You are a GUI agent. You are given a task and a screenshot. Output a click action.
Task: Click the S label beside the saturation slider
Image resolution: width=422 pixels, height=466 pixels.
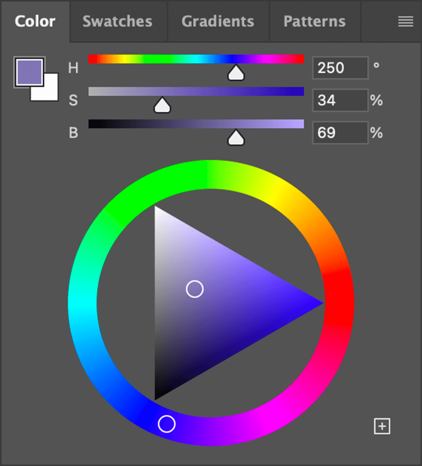[x=73, y=101]
